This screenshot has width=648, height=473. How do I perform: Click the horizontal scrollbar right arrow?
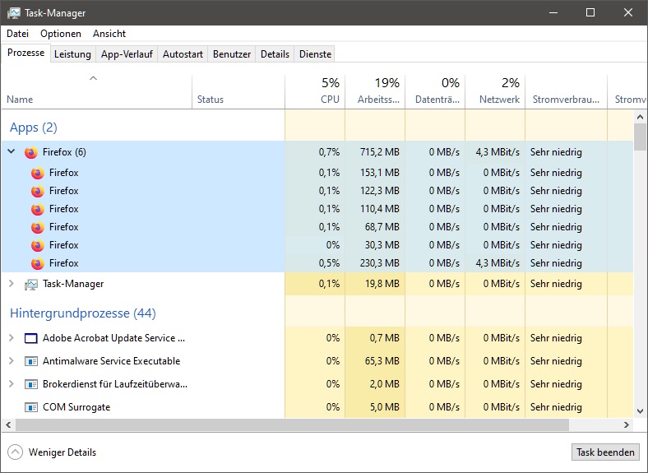(x=626, y=424)
